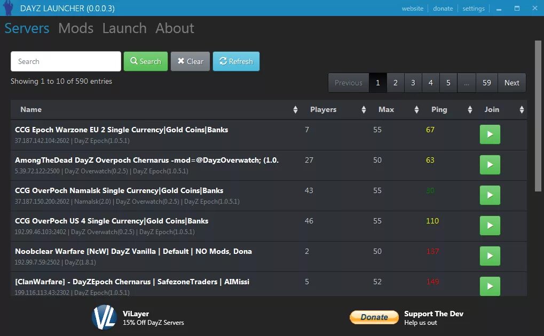
Task: Open the donate link in title bar
Action: point(443,9)
